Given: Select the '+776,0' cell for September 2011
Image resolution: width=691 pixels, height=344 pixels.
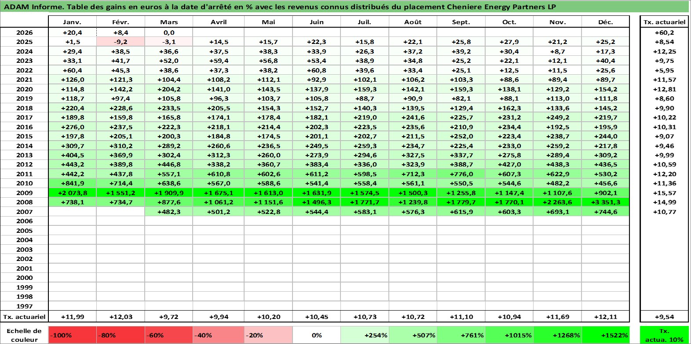Looking at the screenshot, I should click(461, 174).
